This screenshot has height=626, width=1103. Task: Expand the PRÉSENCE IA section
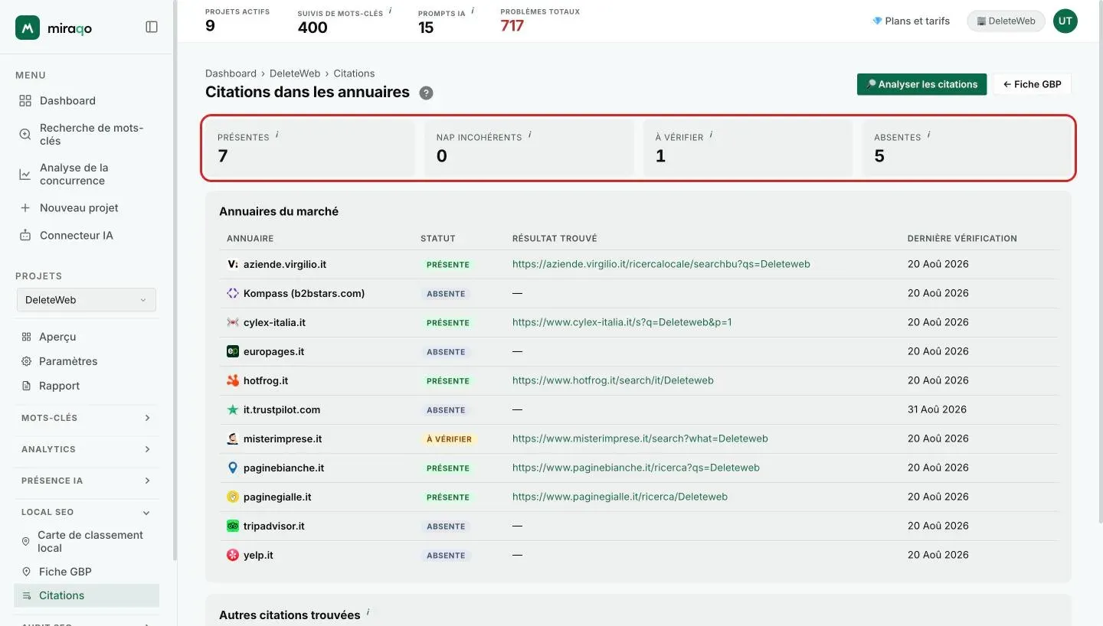(86, 481)
